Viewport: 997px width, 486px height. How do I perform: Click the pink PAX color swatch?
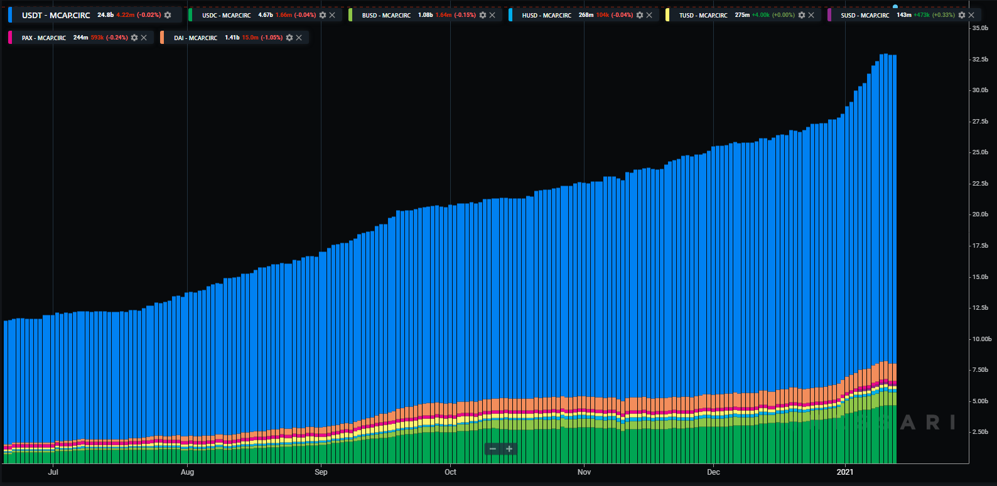tap(10, 38)
